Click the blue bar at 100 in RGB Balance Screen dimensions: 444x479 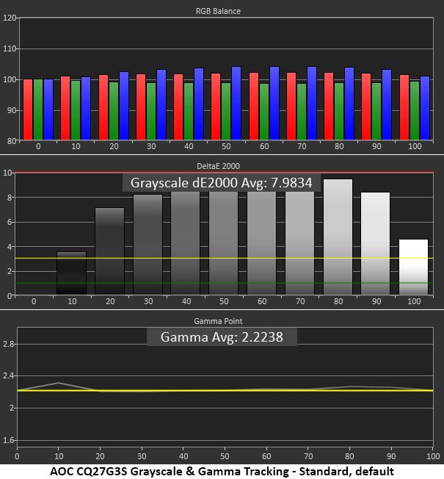(425, 108)
